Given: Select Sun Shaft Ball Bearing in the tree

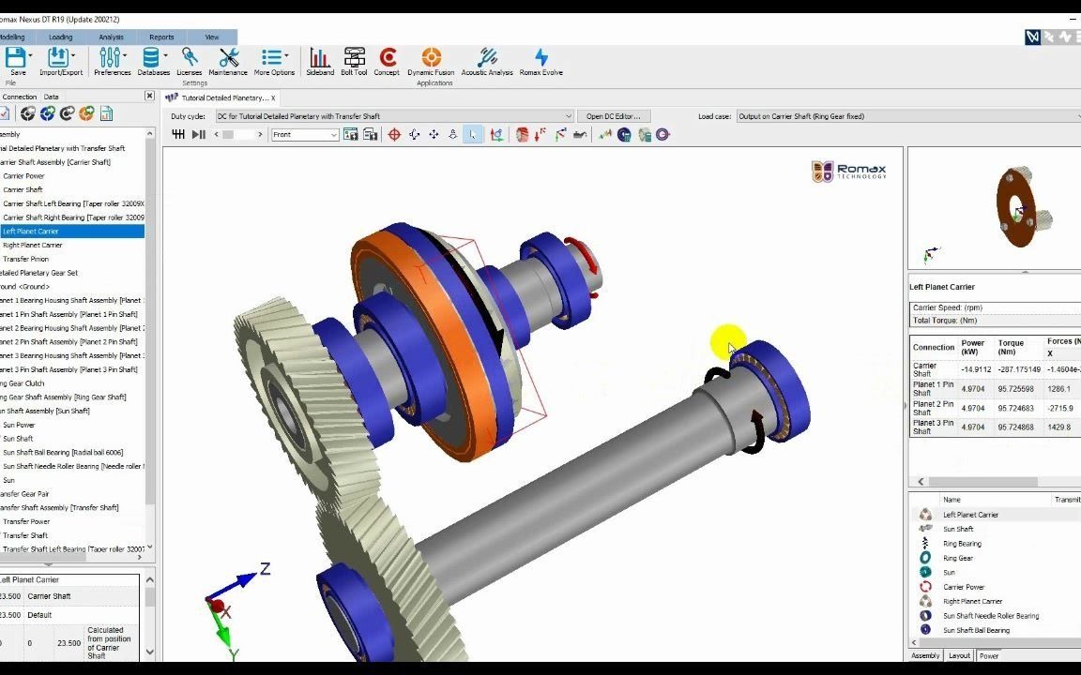Looking at the screenshot, I should point(63,453).
